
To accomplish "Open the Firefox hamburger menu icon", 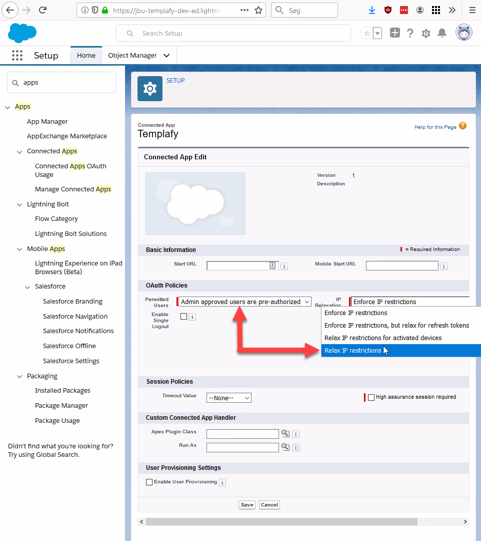I will coord(472,10).
